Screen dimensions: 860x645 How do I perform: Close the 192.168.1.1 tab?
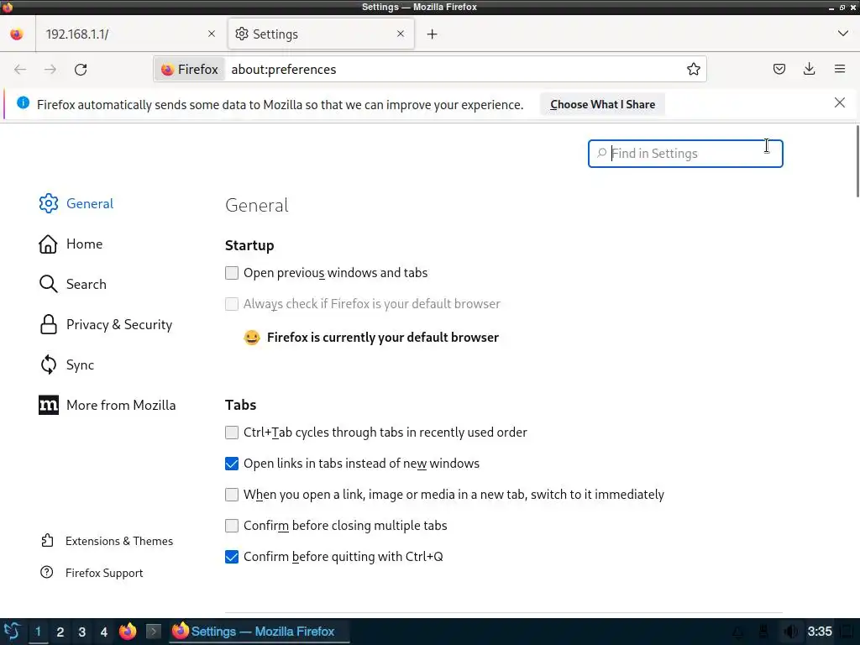tap(212, 34)
